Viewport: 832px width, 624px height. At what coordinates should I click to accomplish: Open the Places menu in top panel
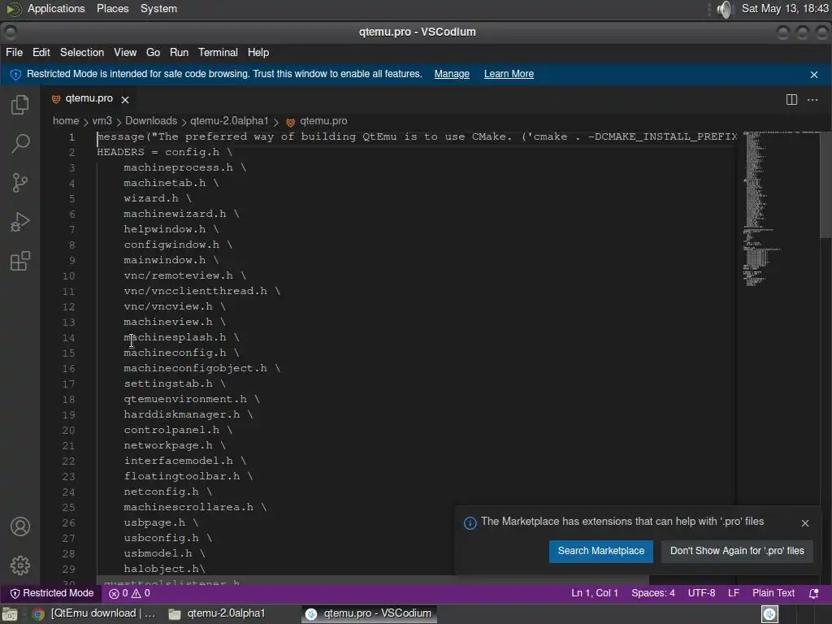[112, 8]
